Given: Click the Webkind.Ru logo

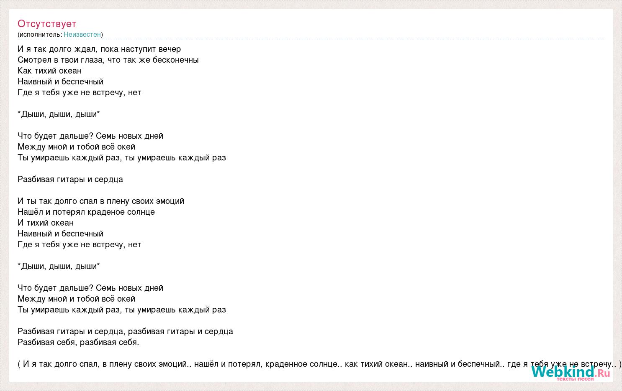Looking at the screenshot, I should [x=571, y=372].
